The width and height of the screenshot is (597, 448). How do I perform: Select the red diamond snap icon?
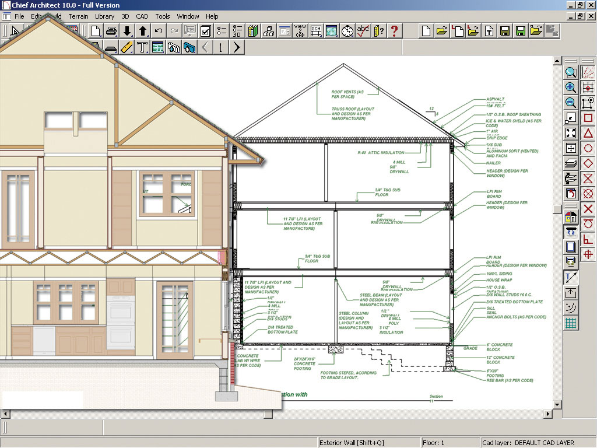click(588, 163)
